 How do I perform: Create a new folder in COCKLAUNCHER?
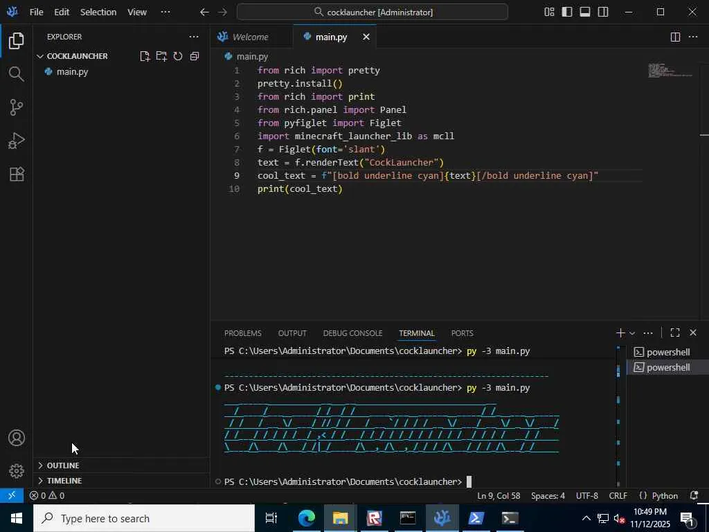coord(161,56)
